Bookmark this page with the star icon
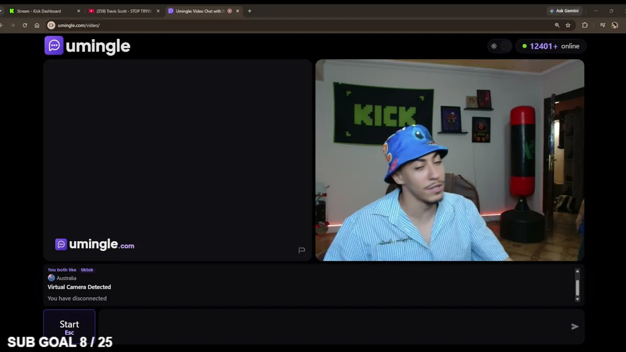The image size is (626, 352). tap(568, 25)
